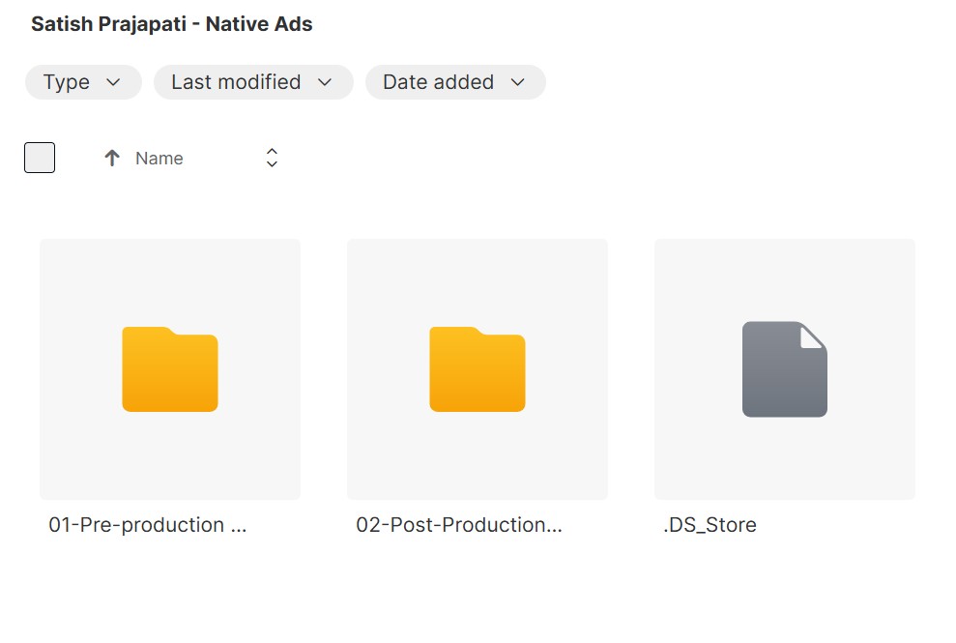Click the Name column header to sort
Image resolution: width=956 pixels, height=643 pixels.
[x=159, y=158]
